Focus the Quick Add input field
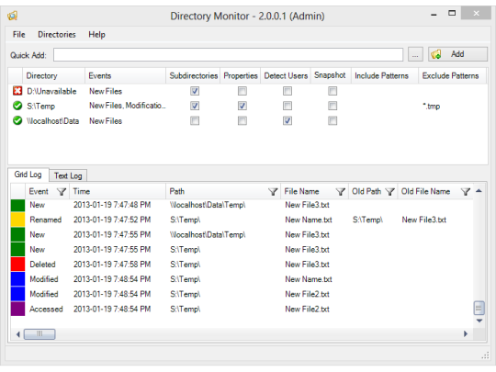The width and height of the screenshot is (496, 372). pos(228,54)
